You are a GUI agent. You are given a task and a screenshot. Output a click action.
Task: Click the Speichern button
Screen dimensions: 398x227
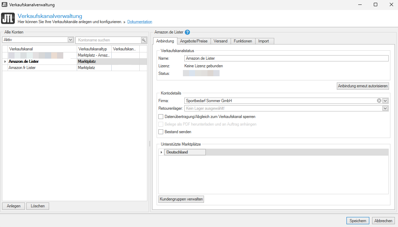pos(358,221)
